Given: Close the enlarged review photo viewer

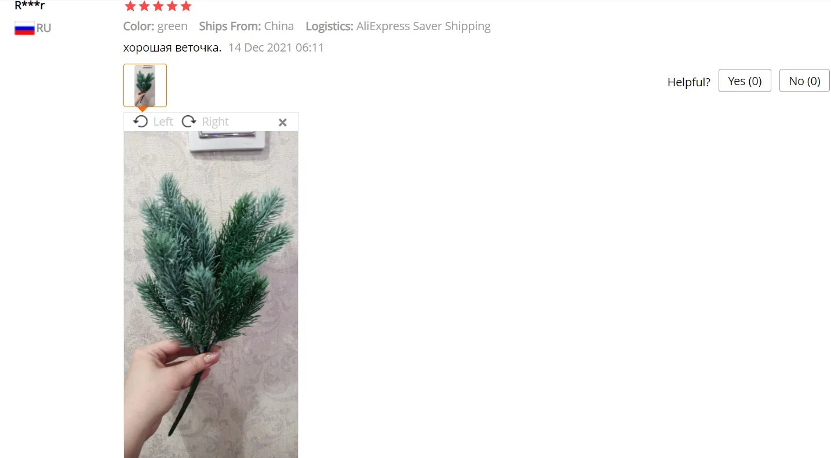Looking at the screenshot, I should (283, 122).
